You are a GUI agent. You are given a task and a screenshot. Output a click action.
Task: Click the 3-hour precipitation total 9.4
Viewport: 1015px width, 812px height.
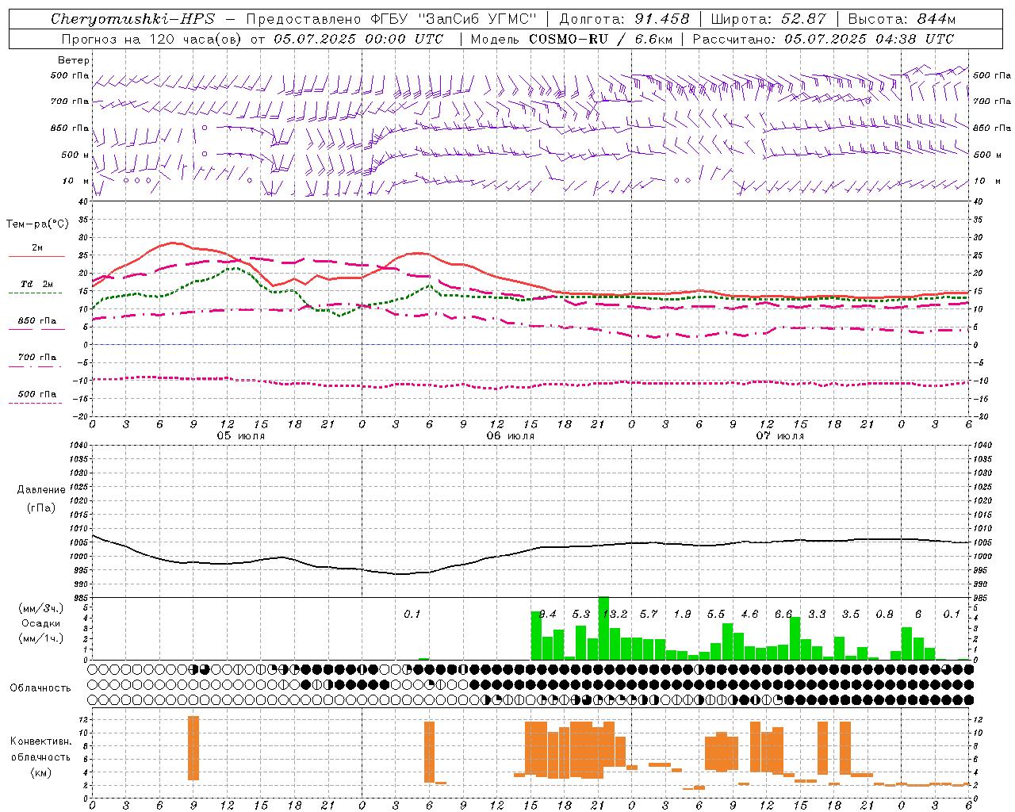(x=547, y=614)
